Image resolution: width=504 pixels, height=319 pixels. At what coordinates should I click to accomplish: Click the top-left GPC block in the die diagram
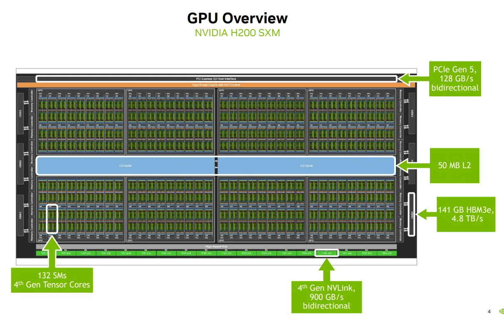coord(81,121)
